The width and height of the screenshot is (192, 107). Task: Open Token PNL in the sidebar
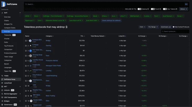8,71
